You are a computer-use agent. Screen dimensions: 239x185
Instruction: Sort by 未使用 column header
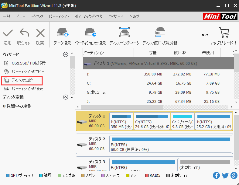(206, 53)
